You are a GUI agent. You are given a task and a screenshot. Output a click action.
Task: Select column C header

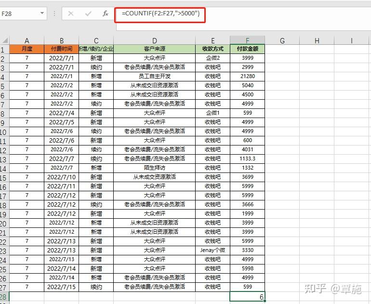(x=96, y=40)
